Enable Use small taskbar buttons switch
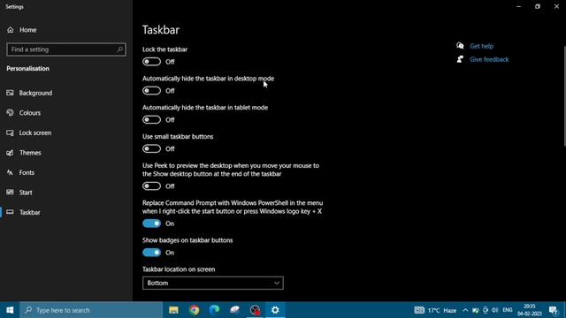 pyautogui.click(x=151, y=149)
